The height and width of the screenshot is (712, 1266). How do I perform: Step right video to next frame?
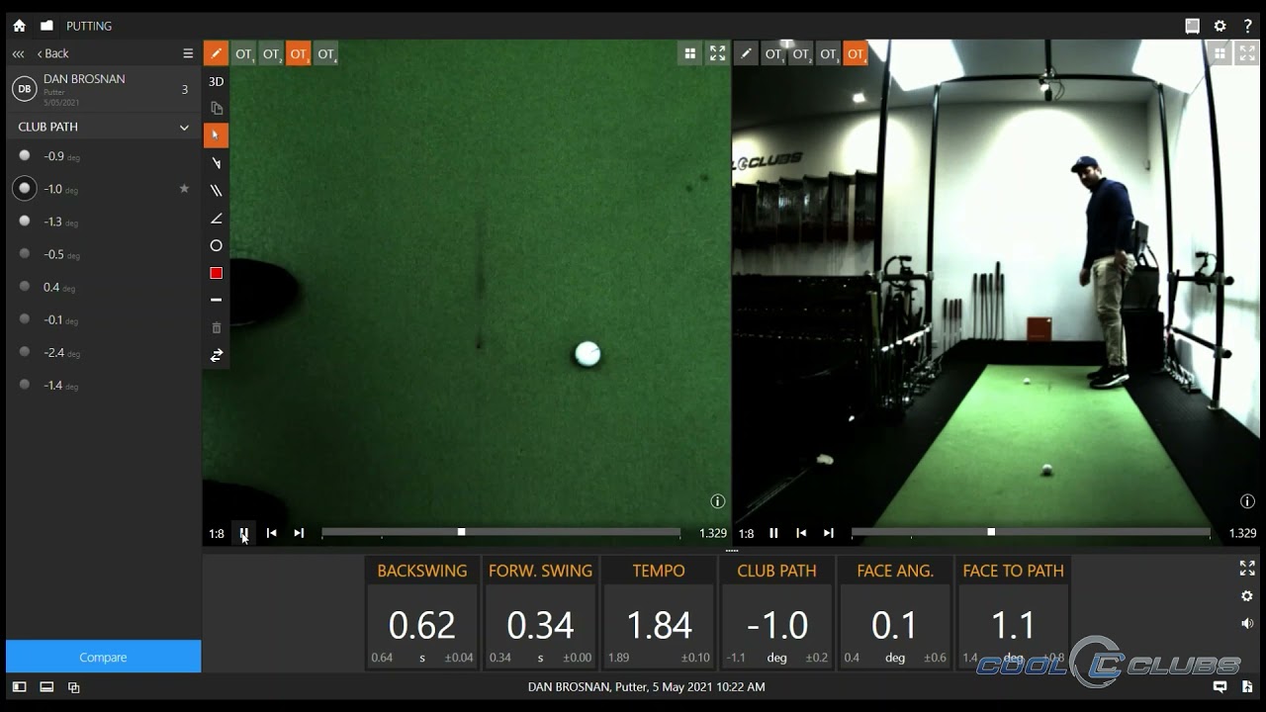829,533
